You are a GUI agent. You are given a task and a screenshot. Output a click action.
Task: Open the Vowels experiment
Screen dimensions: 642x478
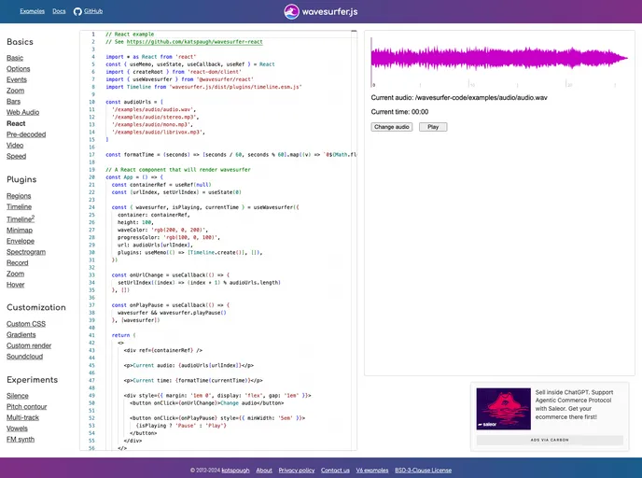(x=17, y=429)
